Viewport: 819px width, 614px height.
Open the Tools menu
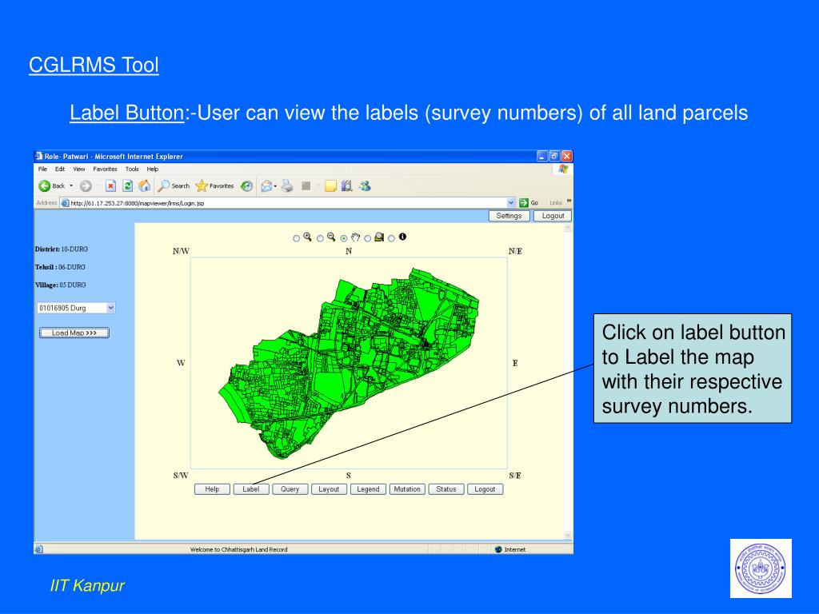tap(130, 169)
